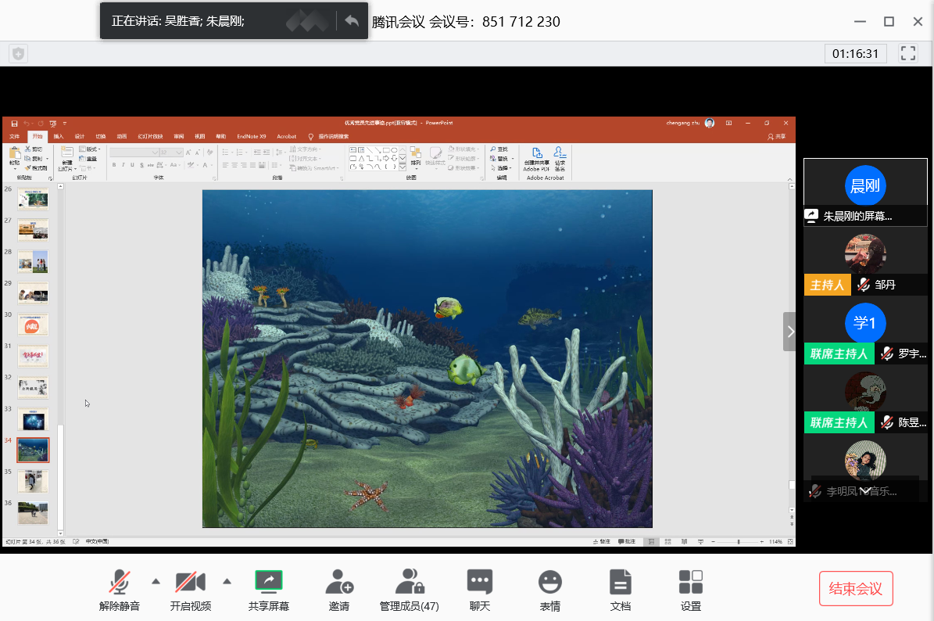The height and width of the screenshot is (621, 934).
Task: Open Manage Members (47) panel
Action: click(409, 582)
